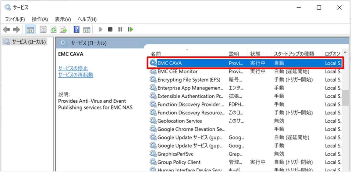
Task: Toggle the show/hide action pane icon
Action: click(87, 29)
